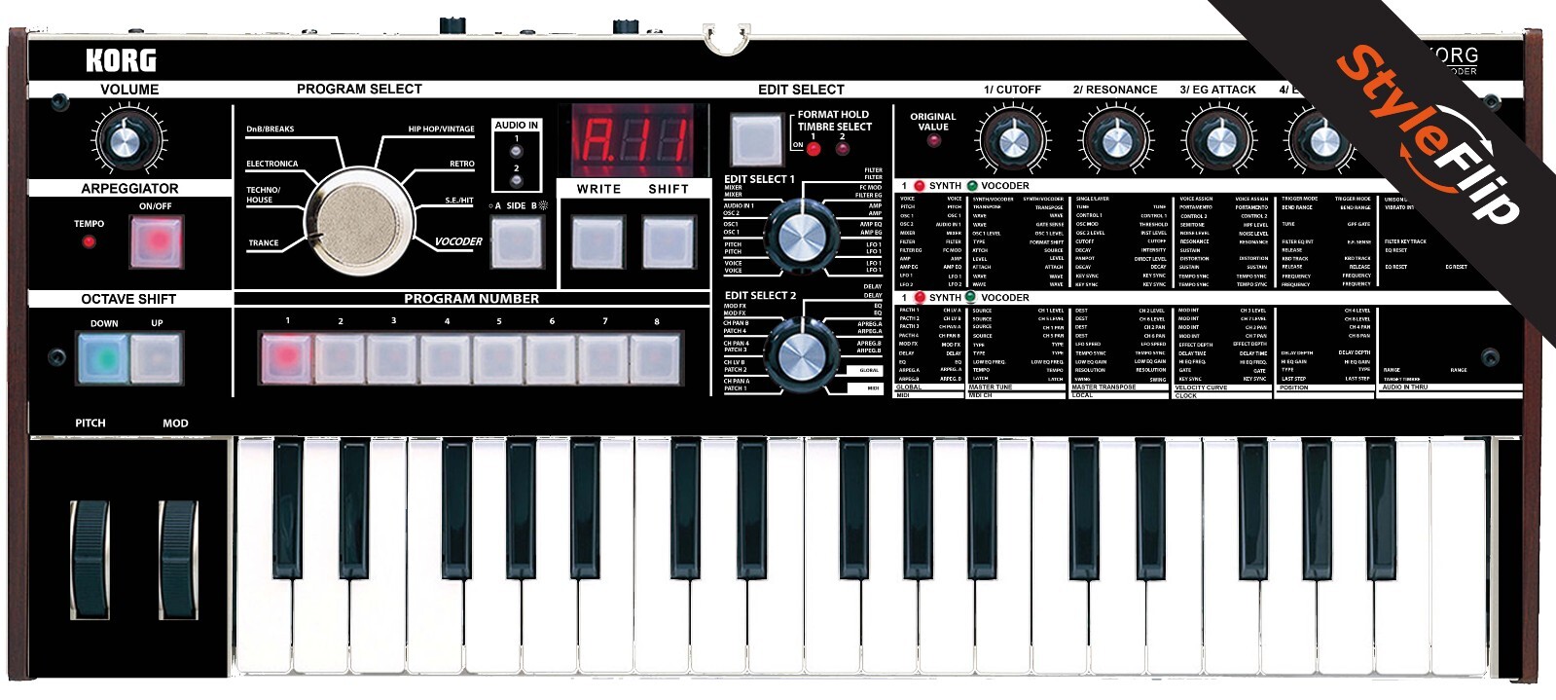The height and width of the screenshot is (700, 1556).
Task: Select Program Number button 7
Action: click(603, 359)
